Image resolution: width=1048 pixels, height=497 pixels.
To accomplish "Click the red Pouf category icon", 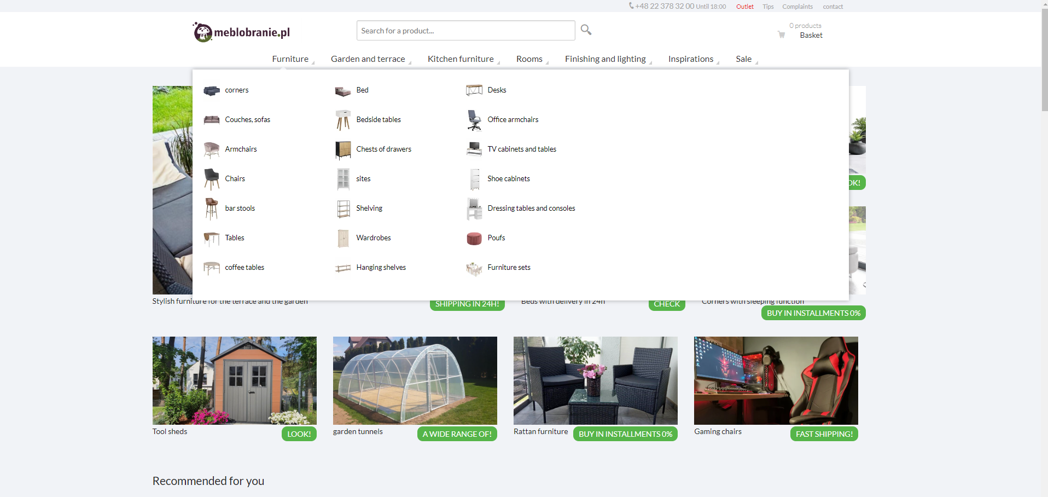I will coord(474,238).
